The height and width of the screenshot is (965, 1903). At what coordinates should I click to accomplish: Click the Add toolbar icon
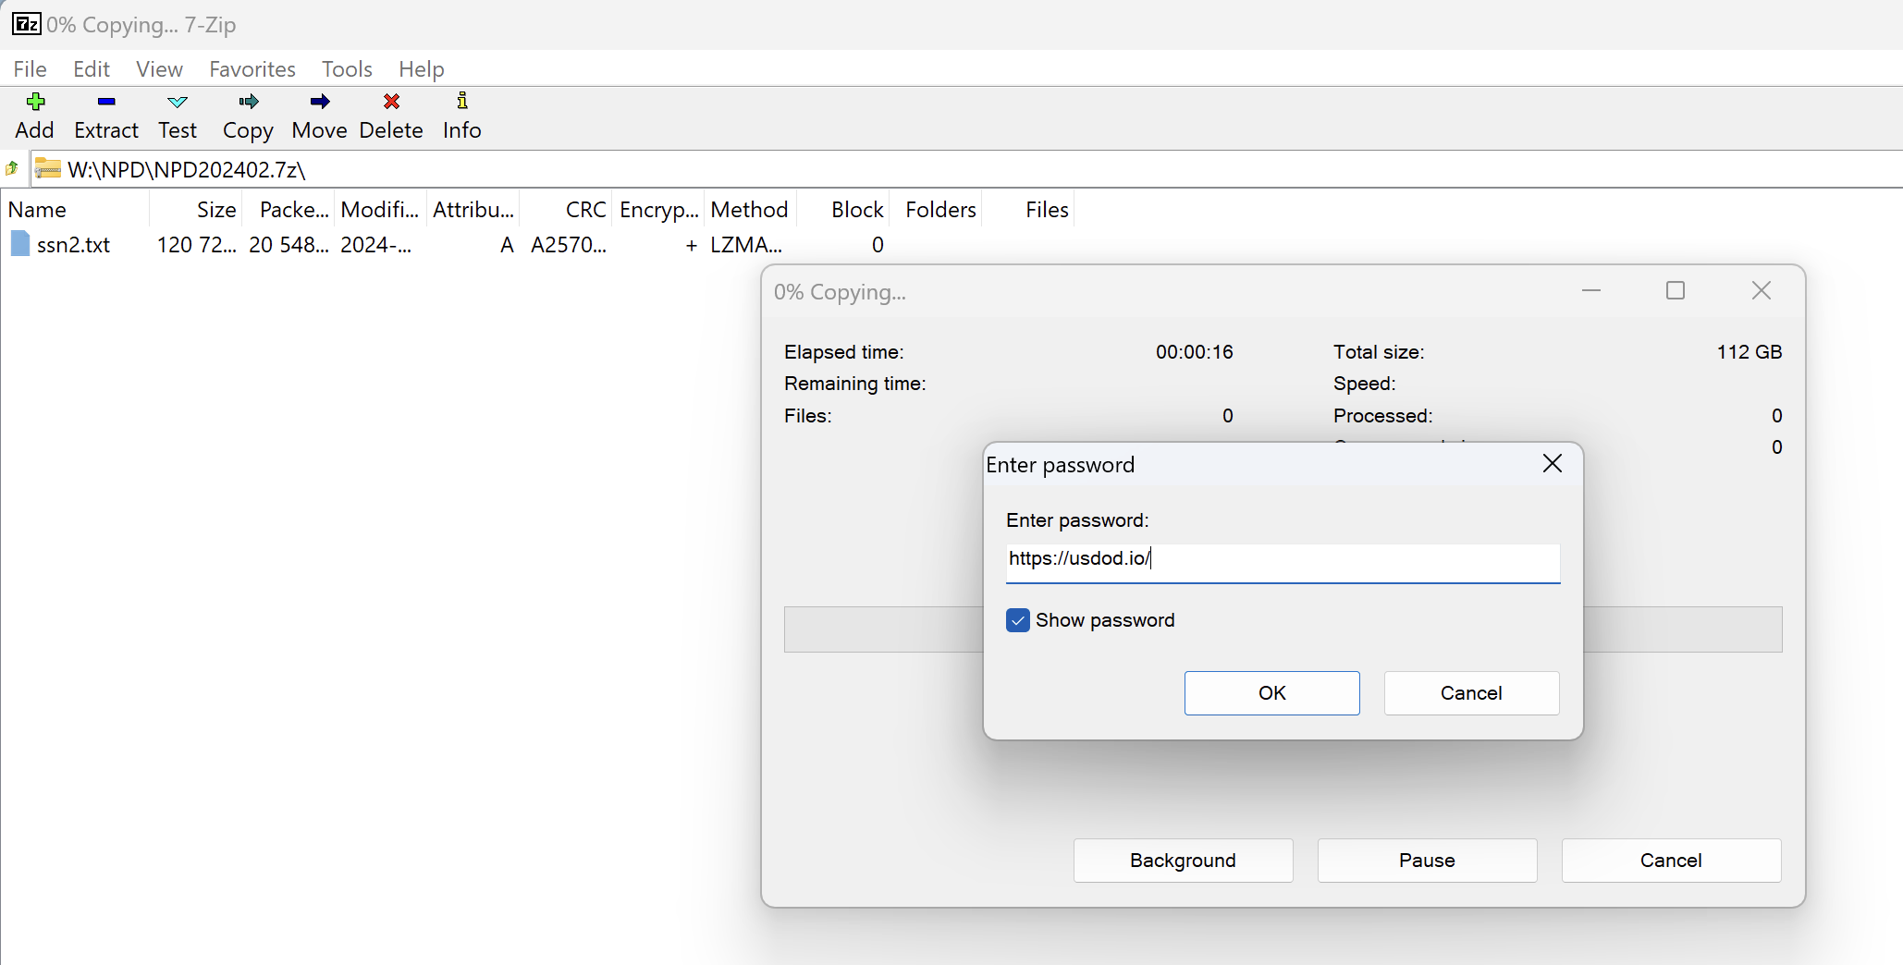(x=35, y=102)
